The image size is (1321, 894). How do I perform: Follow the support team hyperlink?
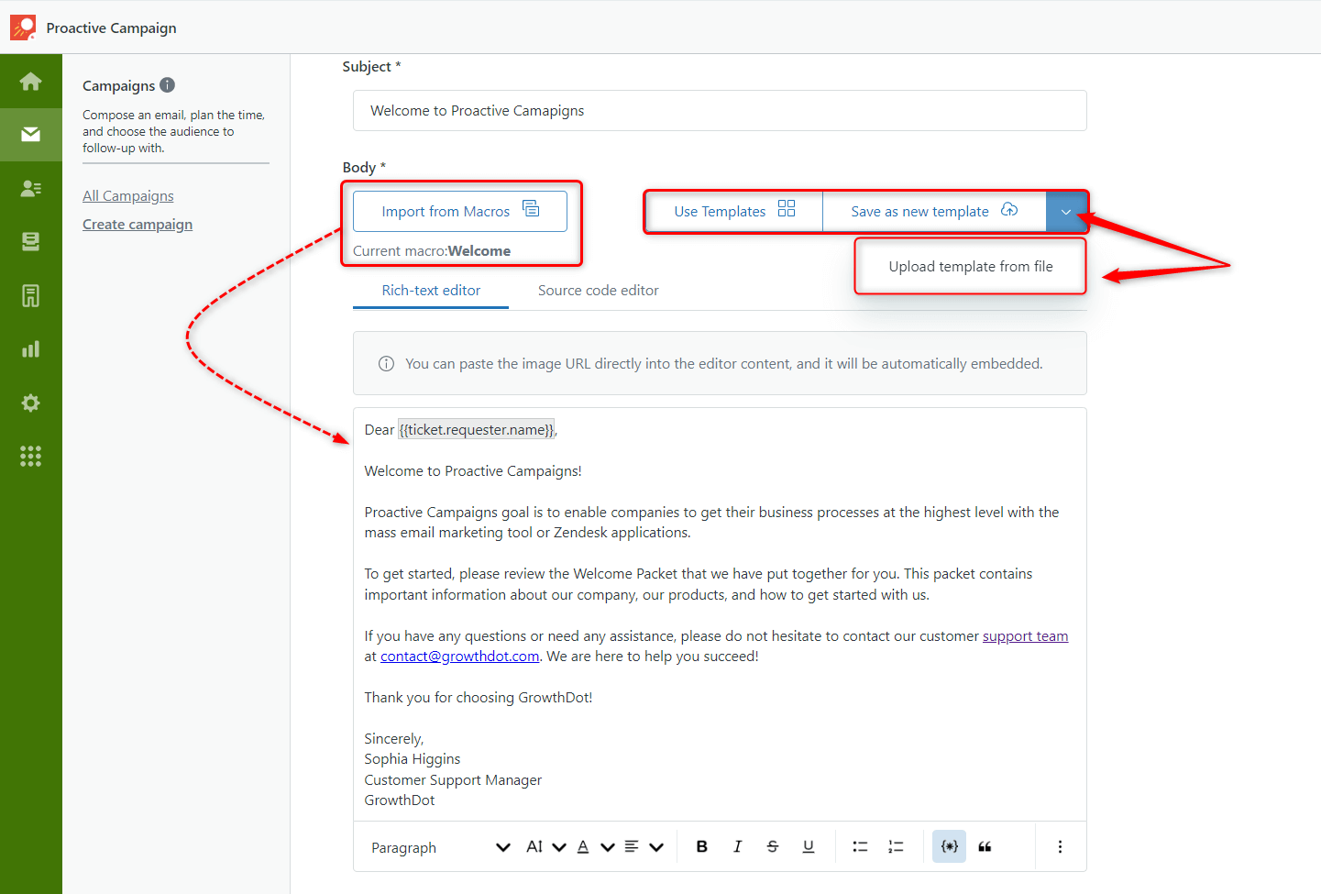pos(1025,636)
